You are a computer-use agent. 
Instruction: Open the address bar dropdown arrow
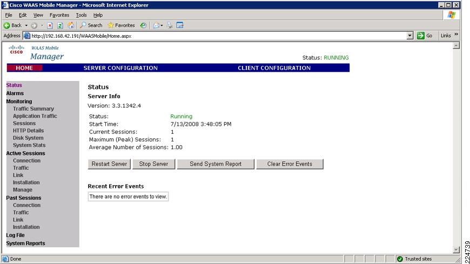(x=410, y=36)
